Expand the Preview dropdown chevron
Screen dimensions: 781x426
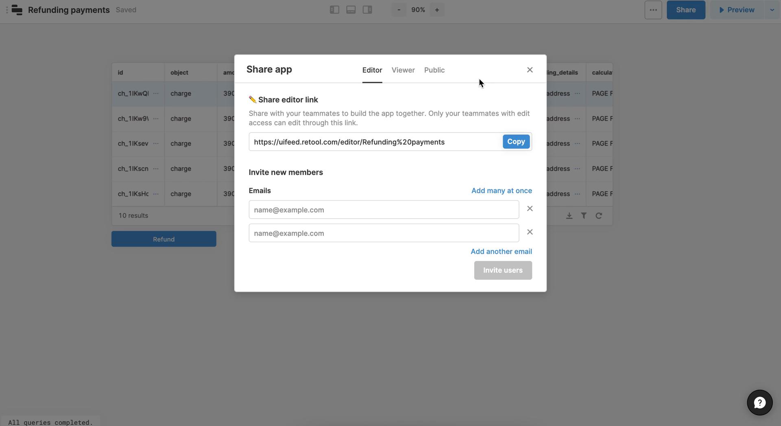[x=772, y=9]
